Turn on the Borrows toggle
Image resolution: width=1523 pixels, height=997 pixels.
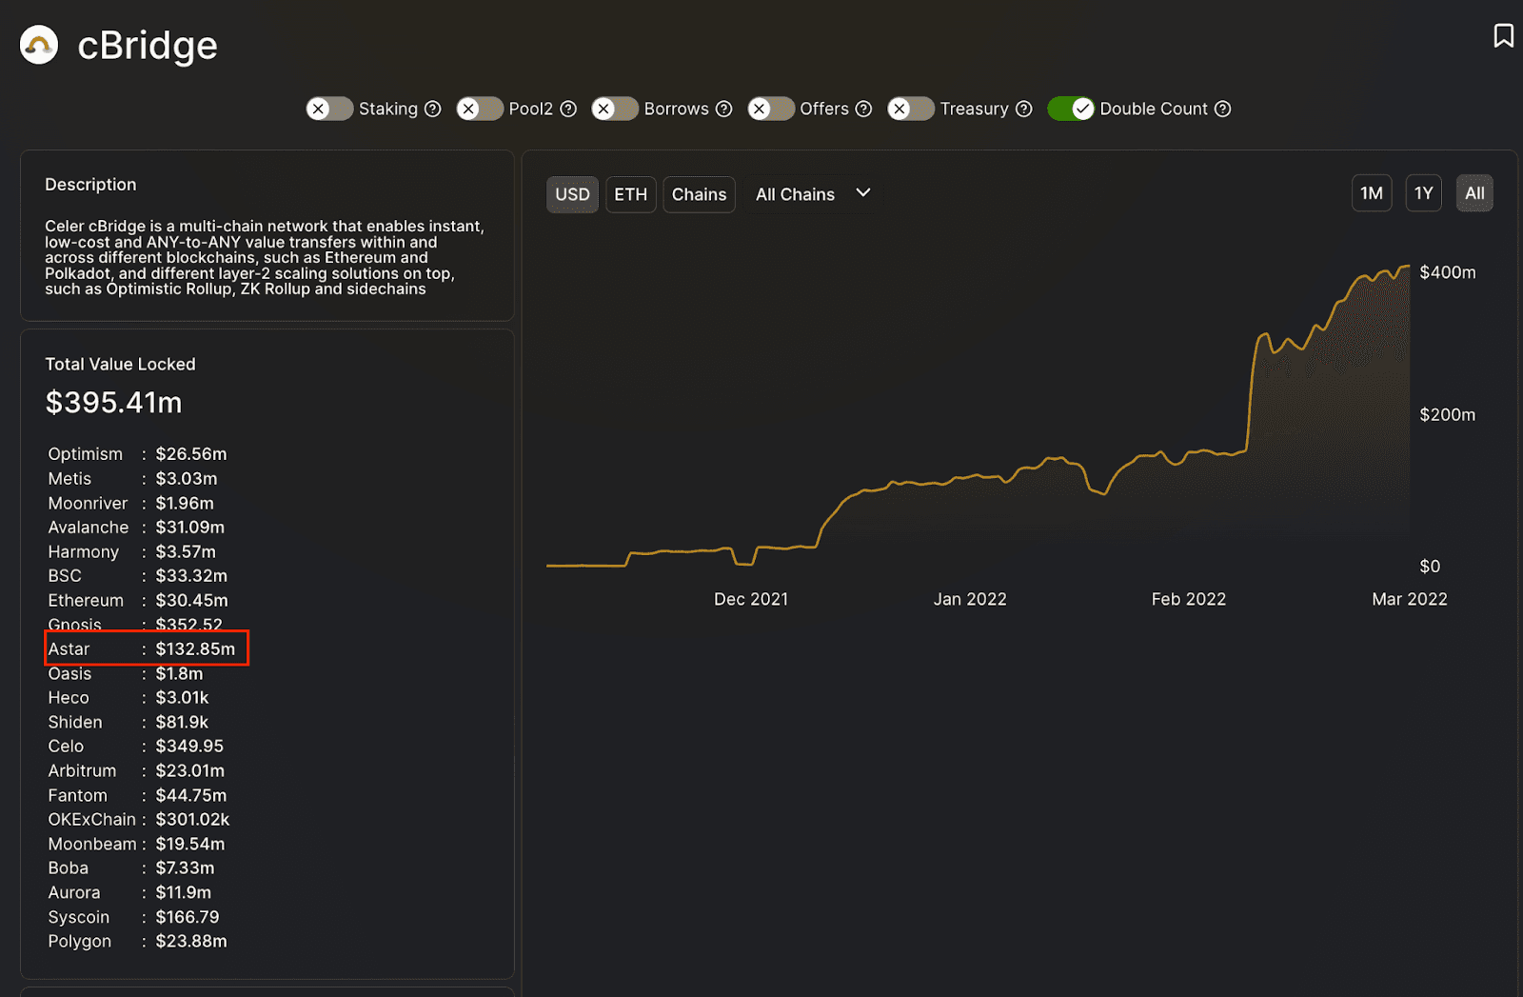[615, 109]
